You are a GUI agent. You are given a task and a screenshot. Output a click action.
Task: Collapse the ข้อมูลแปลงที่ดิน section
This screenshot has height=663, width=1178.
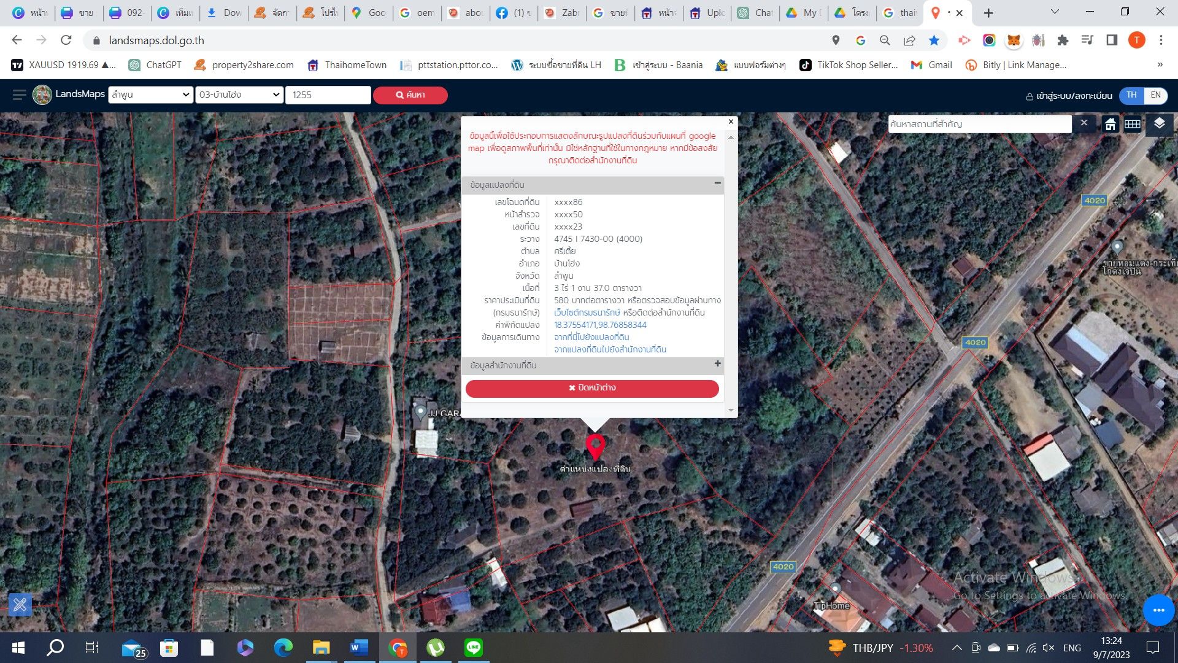coord(717,184)
